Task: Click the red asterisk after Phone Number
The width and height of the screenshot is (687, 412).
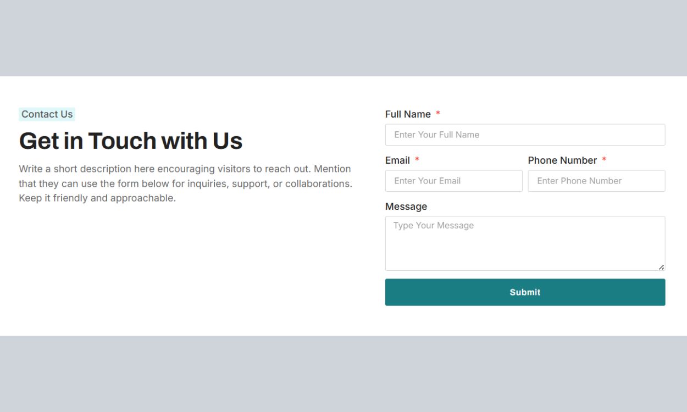Action: point(604,160)
